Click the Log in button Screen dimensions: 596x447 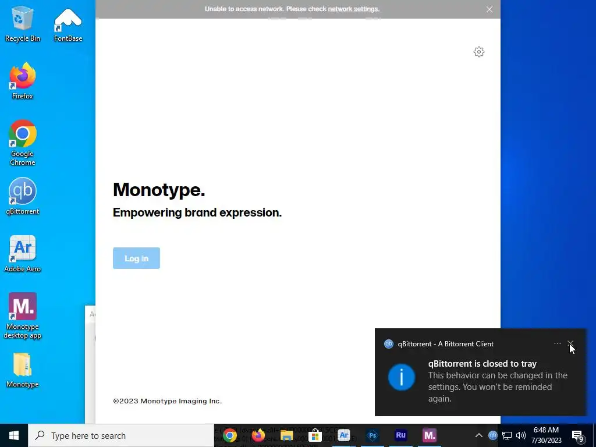[x=136, y=258]
